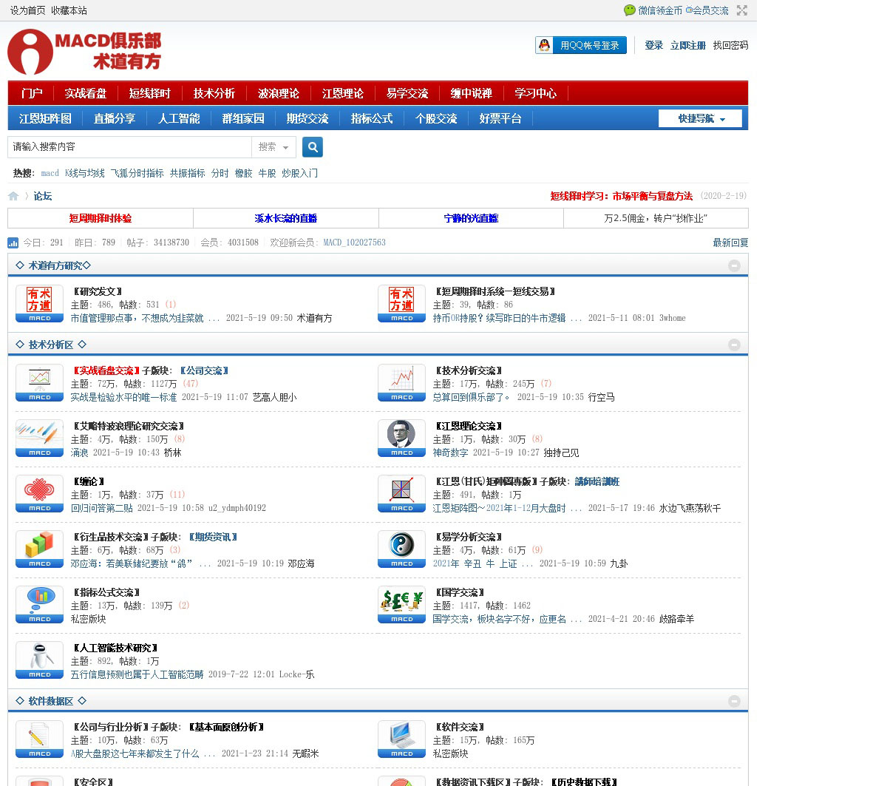887x786 pixels.
Task: Click the magnifier search button
Action: click(x=313, y=147)
